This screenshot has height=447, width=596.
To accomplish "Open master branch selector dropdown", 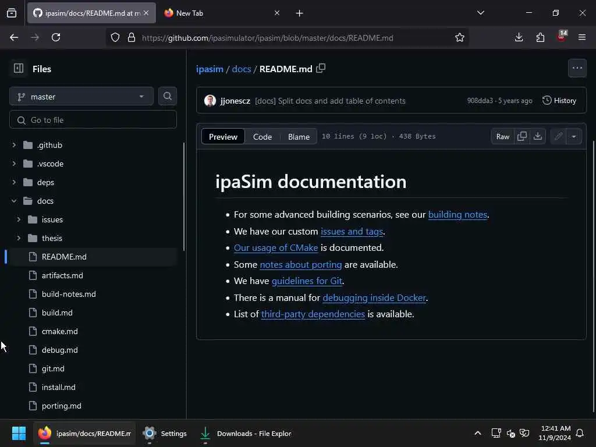I will [x=81, y=97].
